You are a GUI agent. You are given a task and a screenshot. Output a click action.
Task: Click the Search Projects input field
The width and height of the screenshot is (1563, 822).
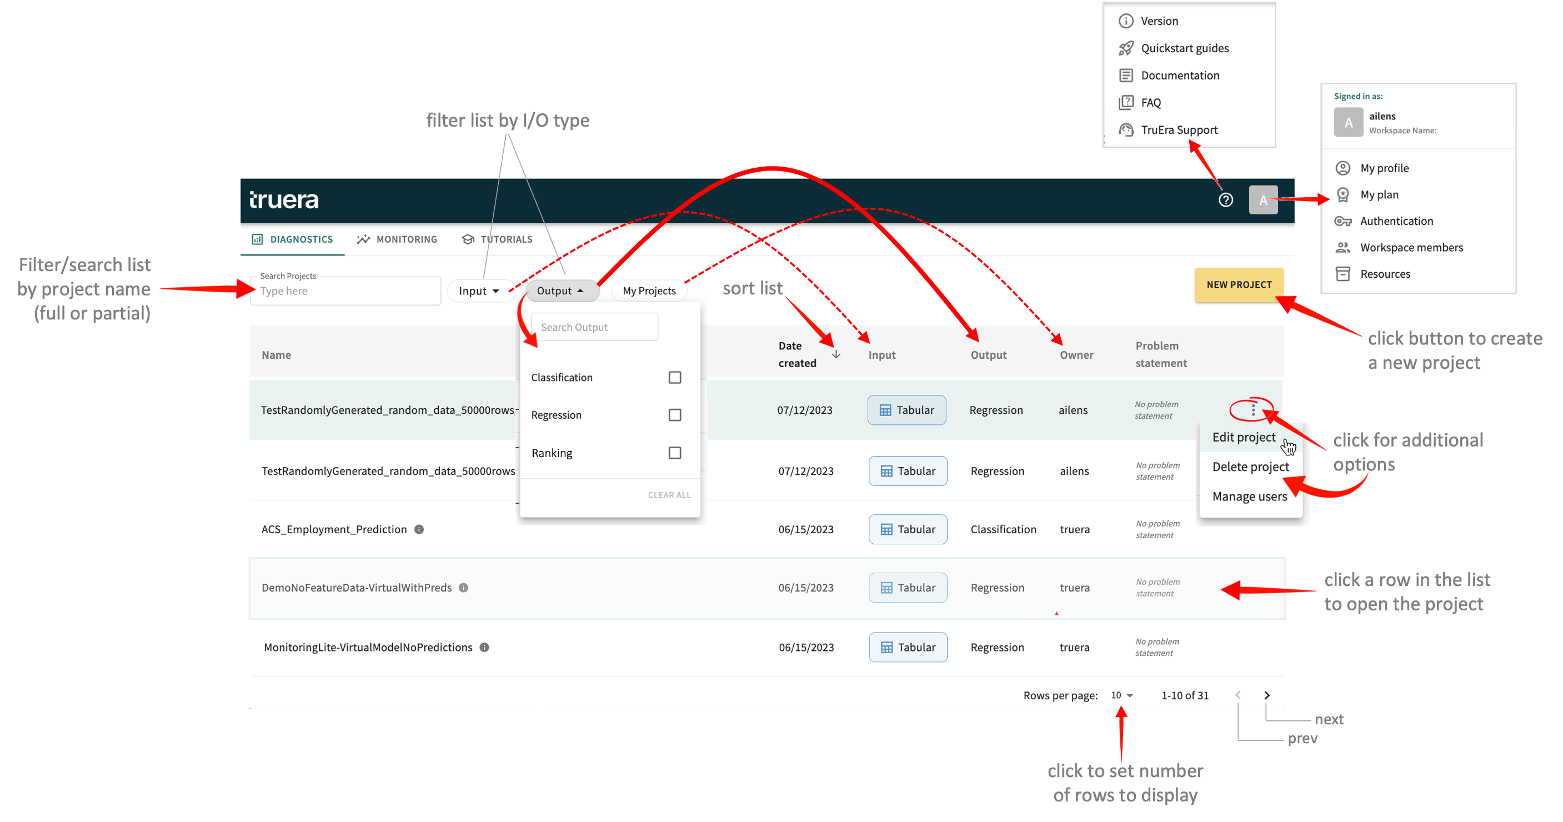[x=345, y=291]
